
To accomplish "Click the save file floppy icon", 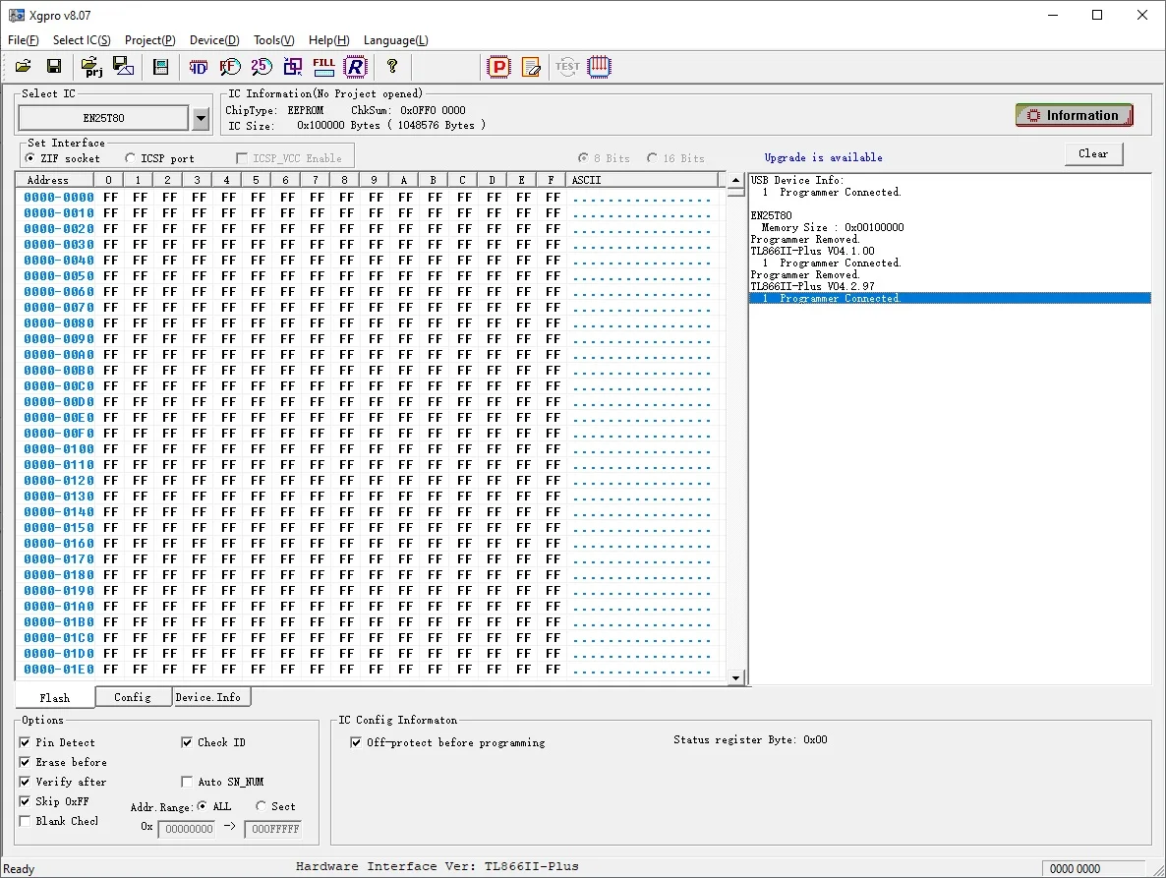I will click(x=54, y=67).
